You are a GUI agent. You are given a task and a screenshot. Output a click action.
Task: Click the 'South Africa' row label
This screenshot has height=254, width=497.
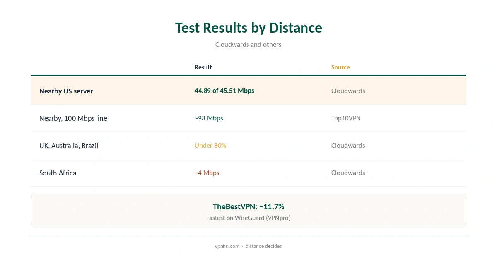(58, 173)
